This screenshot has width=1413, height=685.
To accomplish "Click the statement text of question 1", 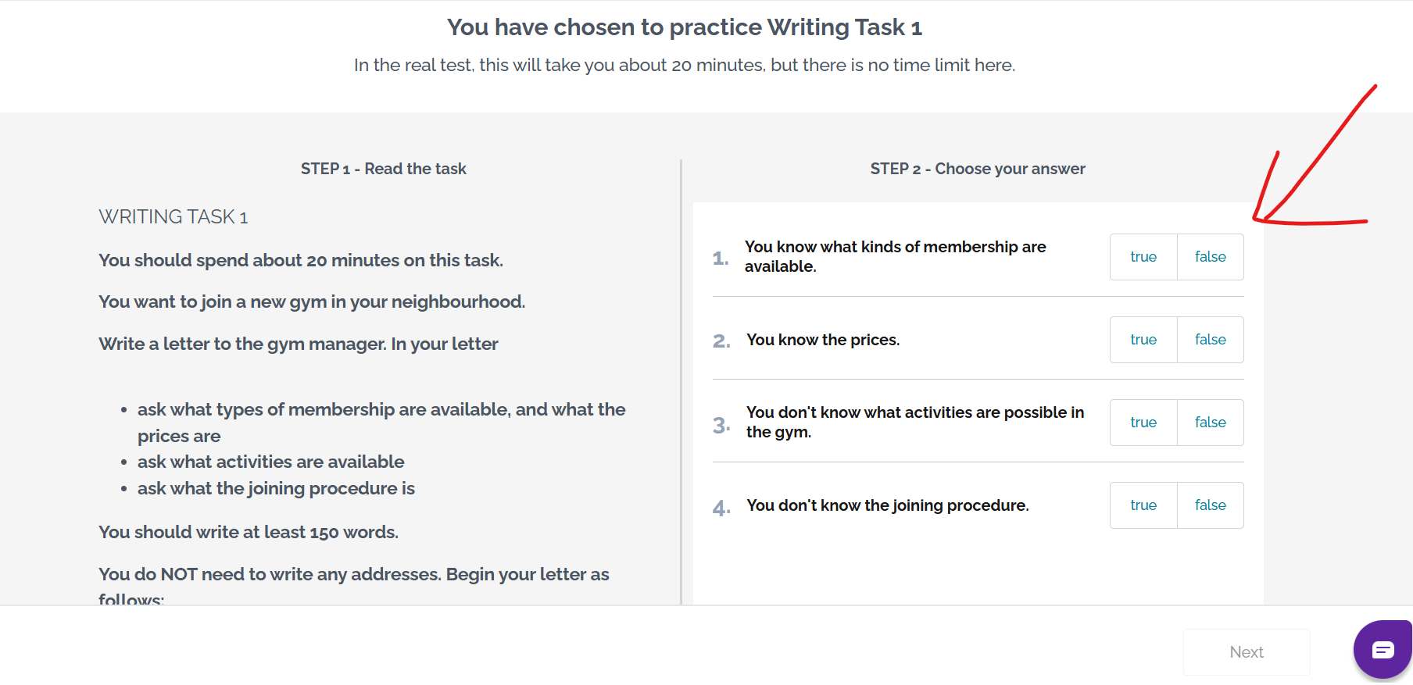I will tap(895, 256).
